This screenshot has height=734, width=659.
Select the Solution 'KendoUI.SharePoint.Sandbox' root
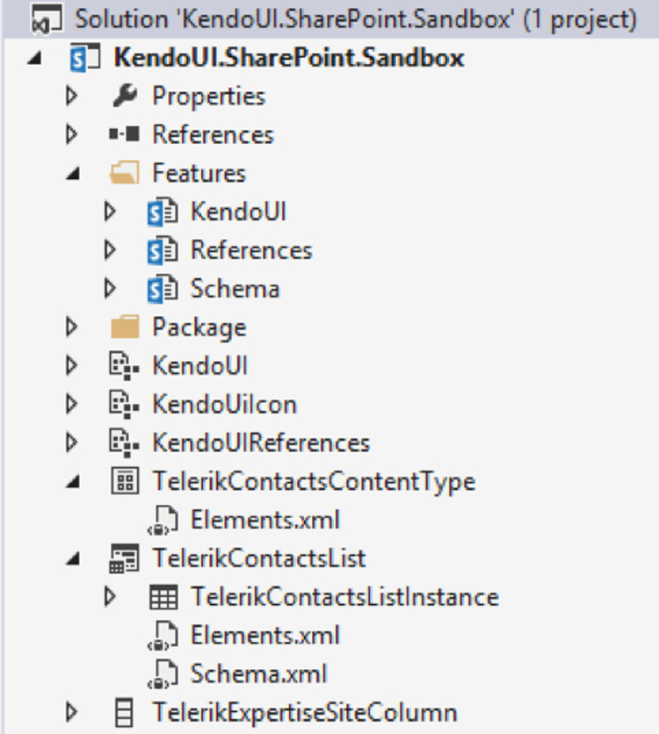(x=356, y=19)
